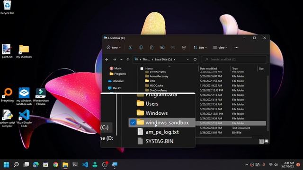303x170 pixels.
Task: Uncheck the windows_sandbox folder checkbox
Action: (x=133, y=123)
